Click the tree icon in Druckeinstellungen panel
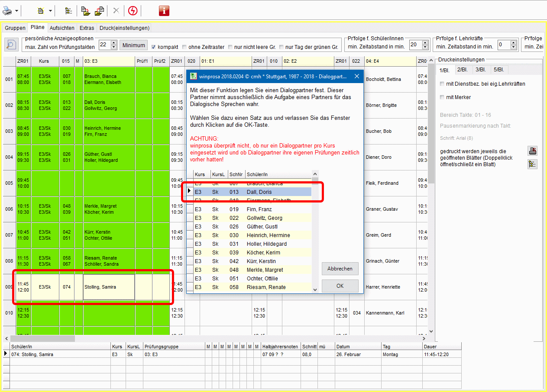 coord(532,164)
